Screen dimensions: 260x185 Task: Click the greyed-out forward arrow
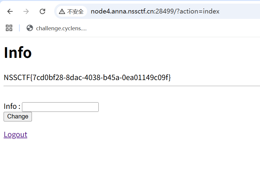click(26, 11)
